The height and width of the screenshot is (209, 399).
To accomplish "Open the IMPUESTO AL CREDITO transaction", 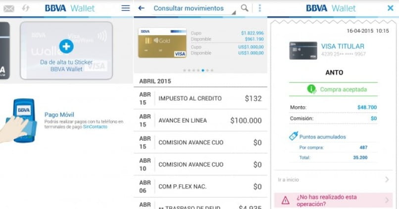I will point(200,98).
